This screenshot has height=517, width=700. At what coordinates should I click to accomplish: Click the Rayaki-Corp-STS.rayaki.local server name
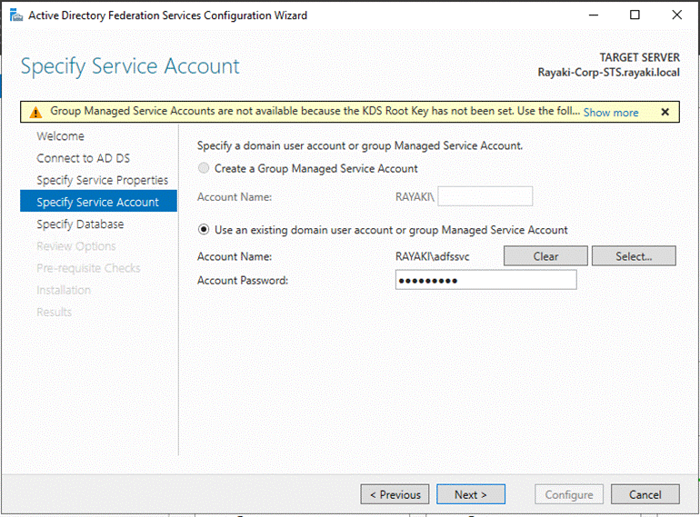(608, 73)
